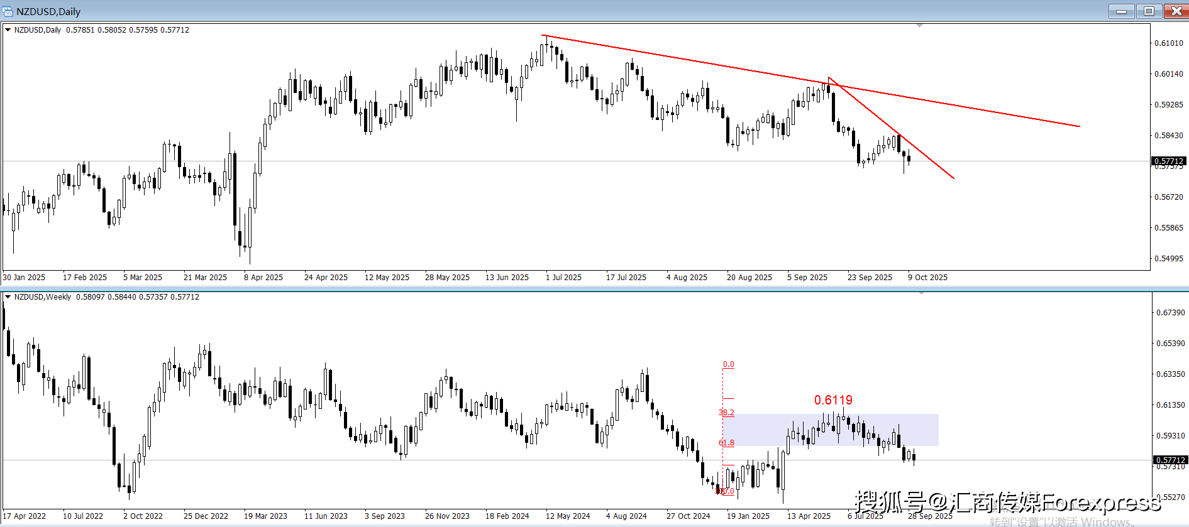The height and width of the screenshot is (527, 1189).
Task: Close the NZDUSD,Daily chart window
Action: [x=1176, y=11]
